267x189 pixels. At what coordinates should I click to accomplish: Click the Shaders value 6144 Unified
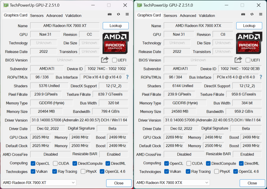183,86
